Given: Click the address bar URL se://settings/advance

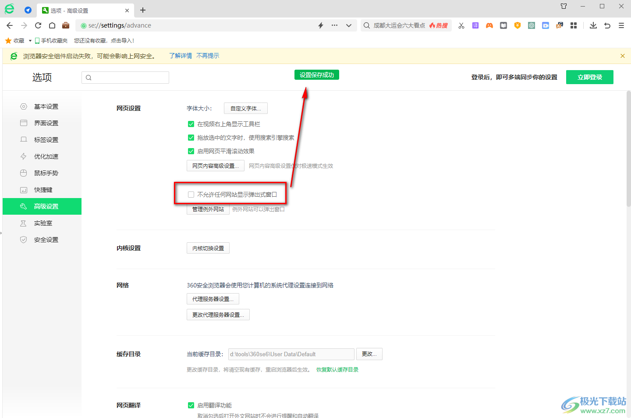Looking at the screenshot, I should pos(120,25).
